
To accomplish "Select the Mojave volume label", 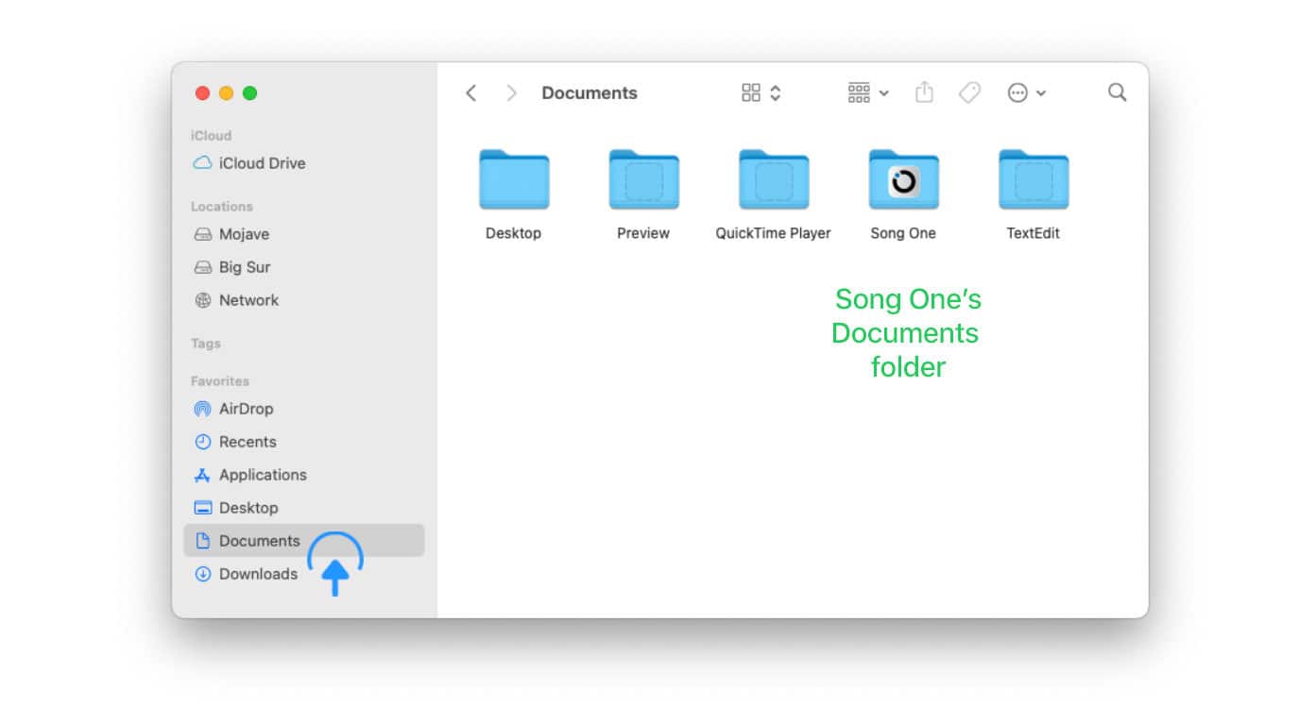I will click(x=244, y=234).
